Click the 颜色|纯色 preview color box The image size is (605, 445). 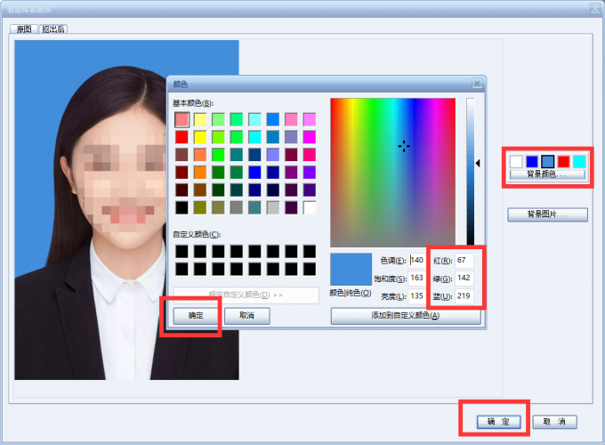pyautogui.click(x=351, y=270)
